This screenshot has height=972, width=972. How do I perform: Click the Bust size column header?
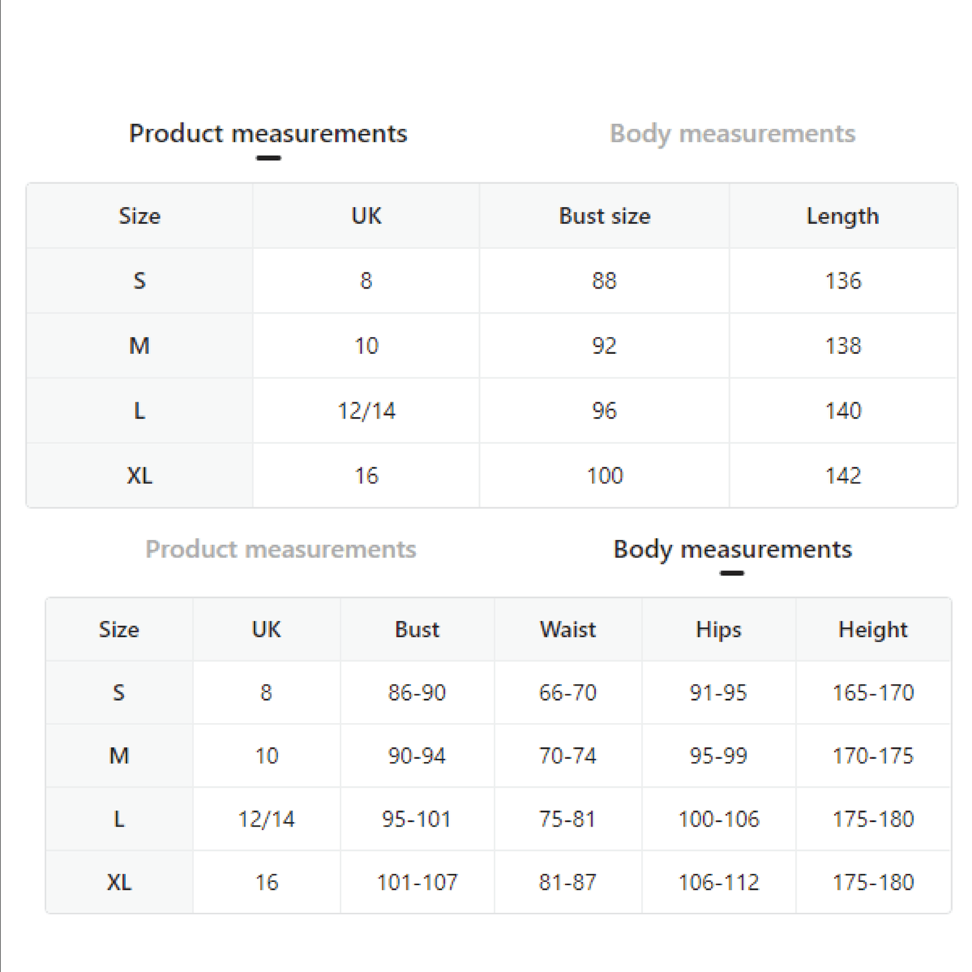click(x=604, y=216)
